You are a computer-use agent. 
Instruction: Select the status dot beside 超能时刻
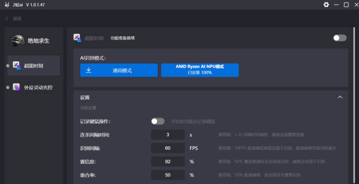pos(8,66)
